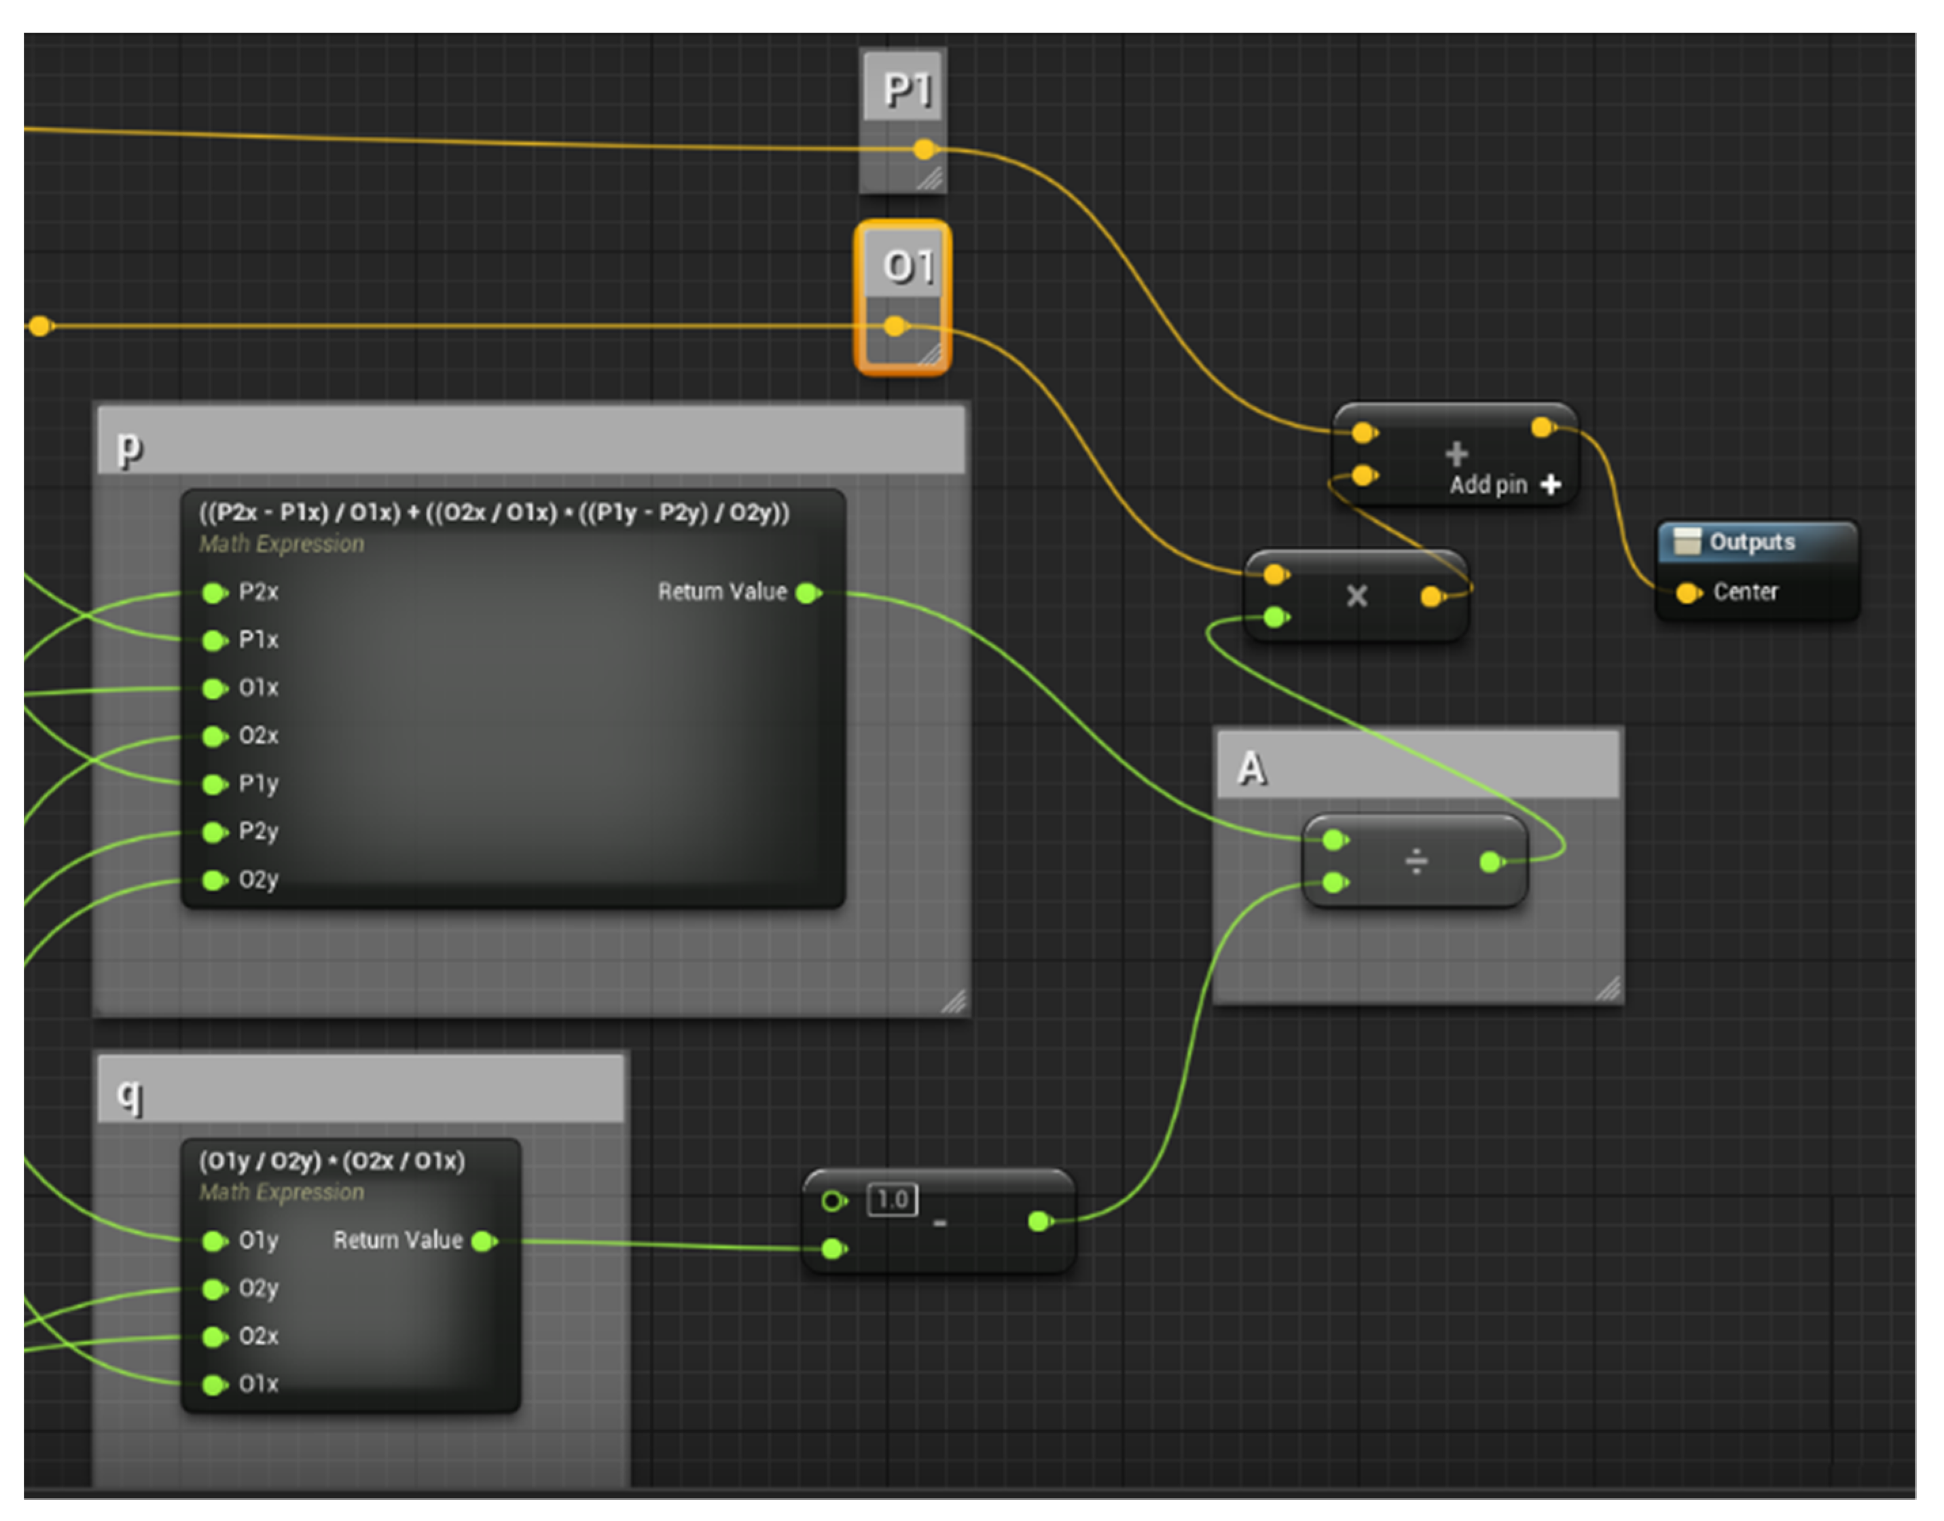Click the Add pin plus icon
The height and width of the screenshot is (1521, 1944).
point(1551,484)
